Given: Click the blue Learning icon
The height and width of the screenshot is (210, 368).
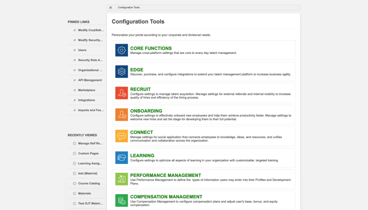Looking at the screenshot, I should 121,157.
